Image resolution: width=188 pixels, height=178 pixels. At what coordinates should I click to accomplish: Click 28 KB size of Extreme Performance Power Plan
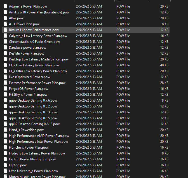(x=164, y=83)
